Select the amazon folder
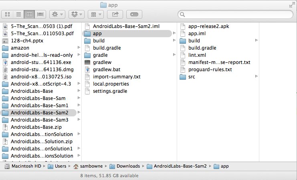297x180 pixels. click(x=20, y=48)
